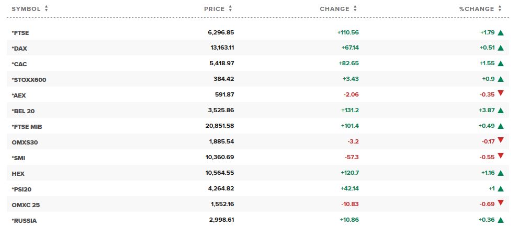
Task: Click the CAC change value +82.65
Action: [348, 63]
